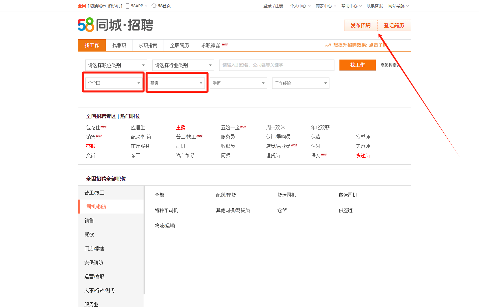Select 司机/物流 in the job category list
The height and width of the screenshot is (307, 480).
click(96, 206)
